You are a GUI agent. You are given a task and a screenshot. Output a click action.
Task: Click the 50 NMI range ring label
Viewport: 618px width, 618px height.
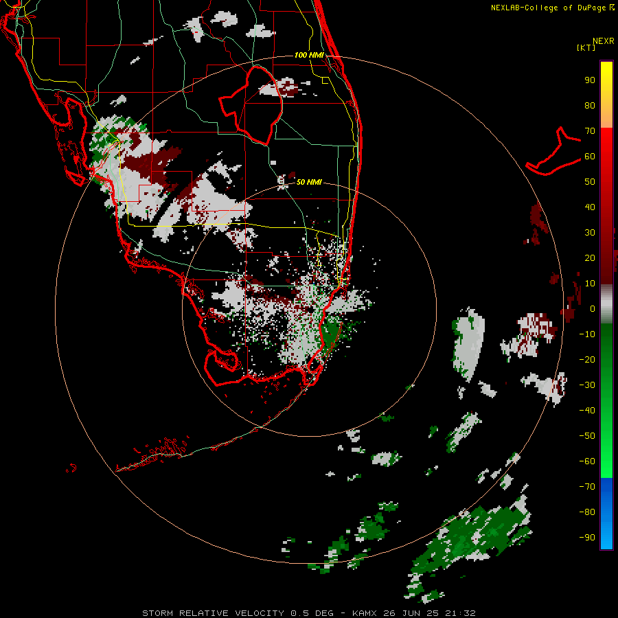point(309,182)
